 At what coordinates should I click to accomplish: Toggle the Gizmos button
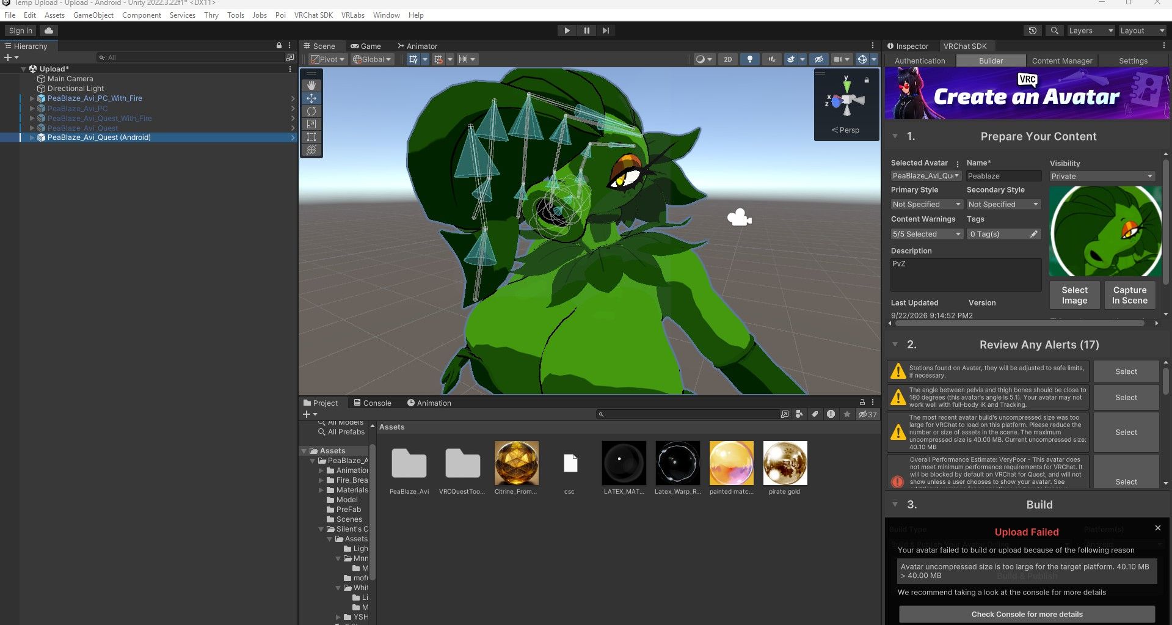(x=862, y=59)
